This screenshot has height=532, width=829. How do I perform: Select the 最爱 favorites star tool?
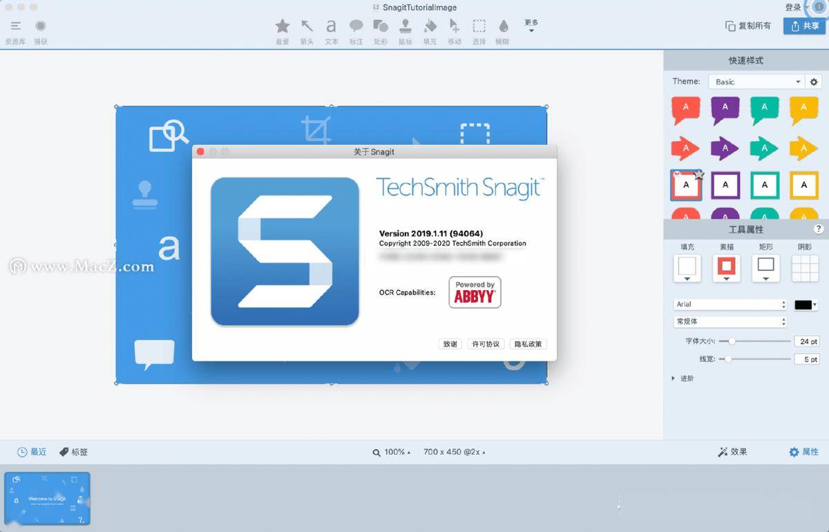click(x=283, y=32)
